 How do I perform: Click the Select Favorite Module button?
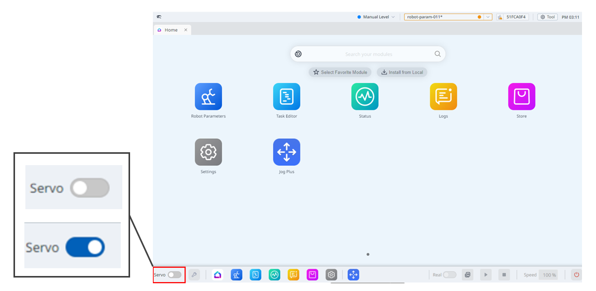tap(340, 72)
